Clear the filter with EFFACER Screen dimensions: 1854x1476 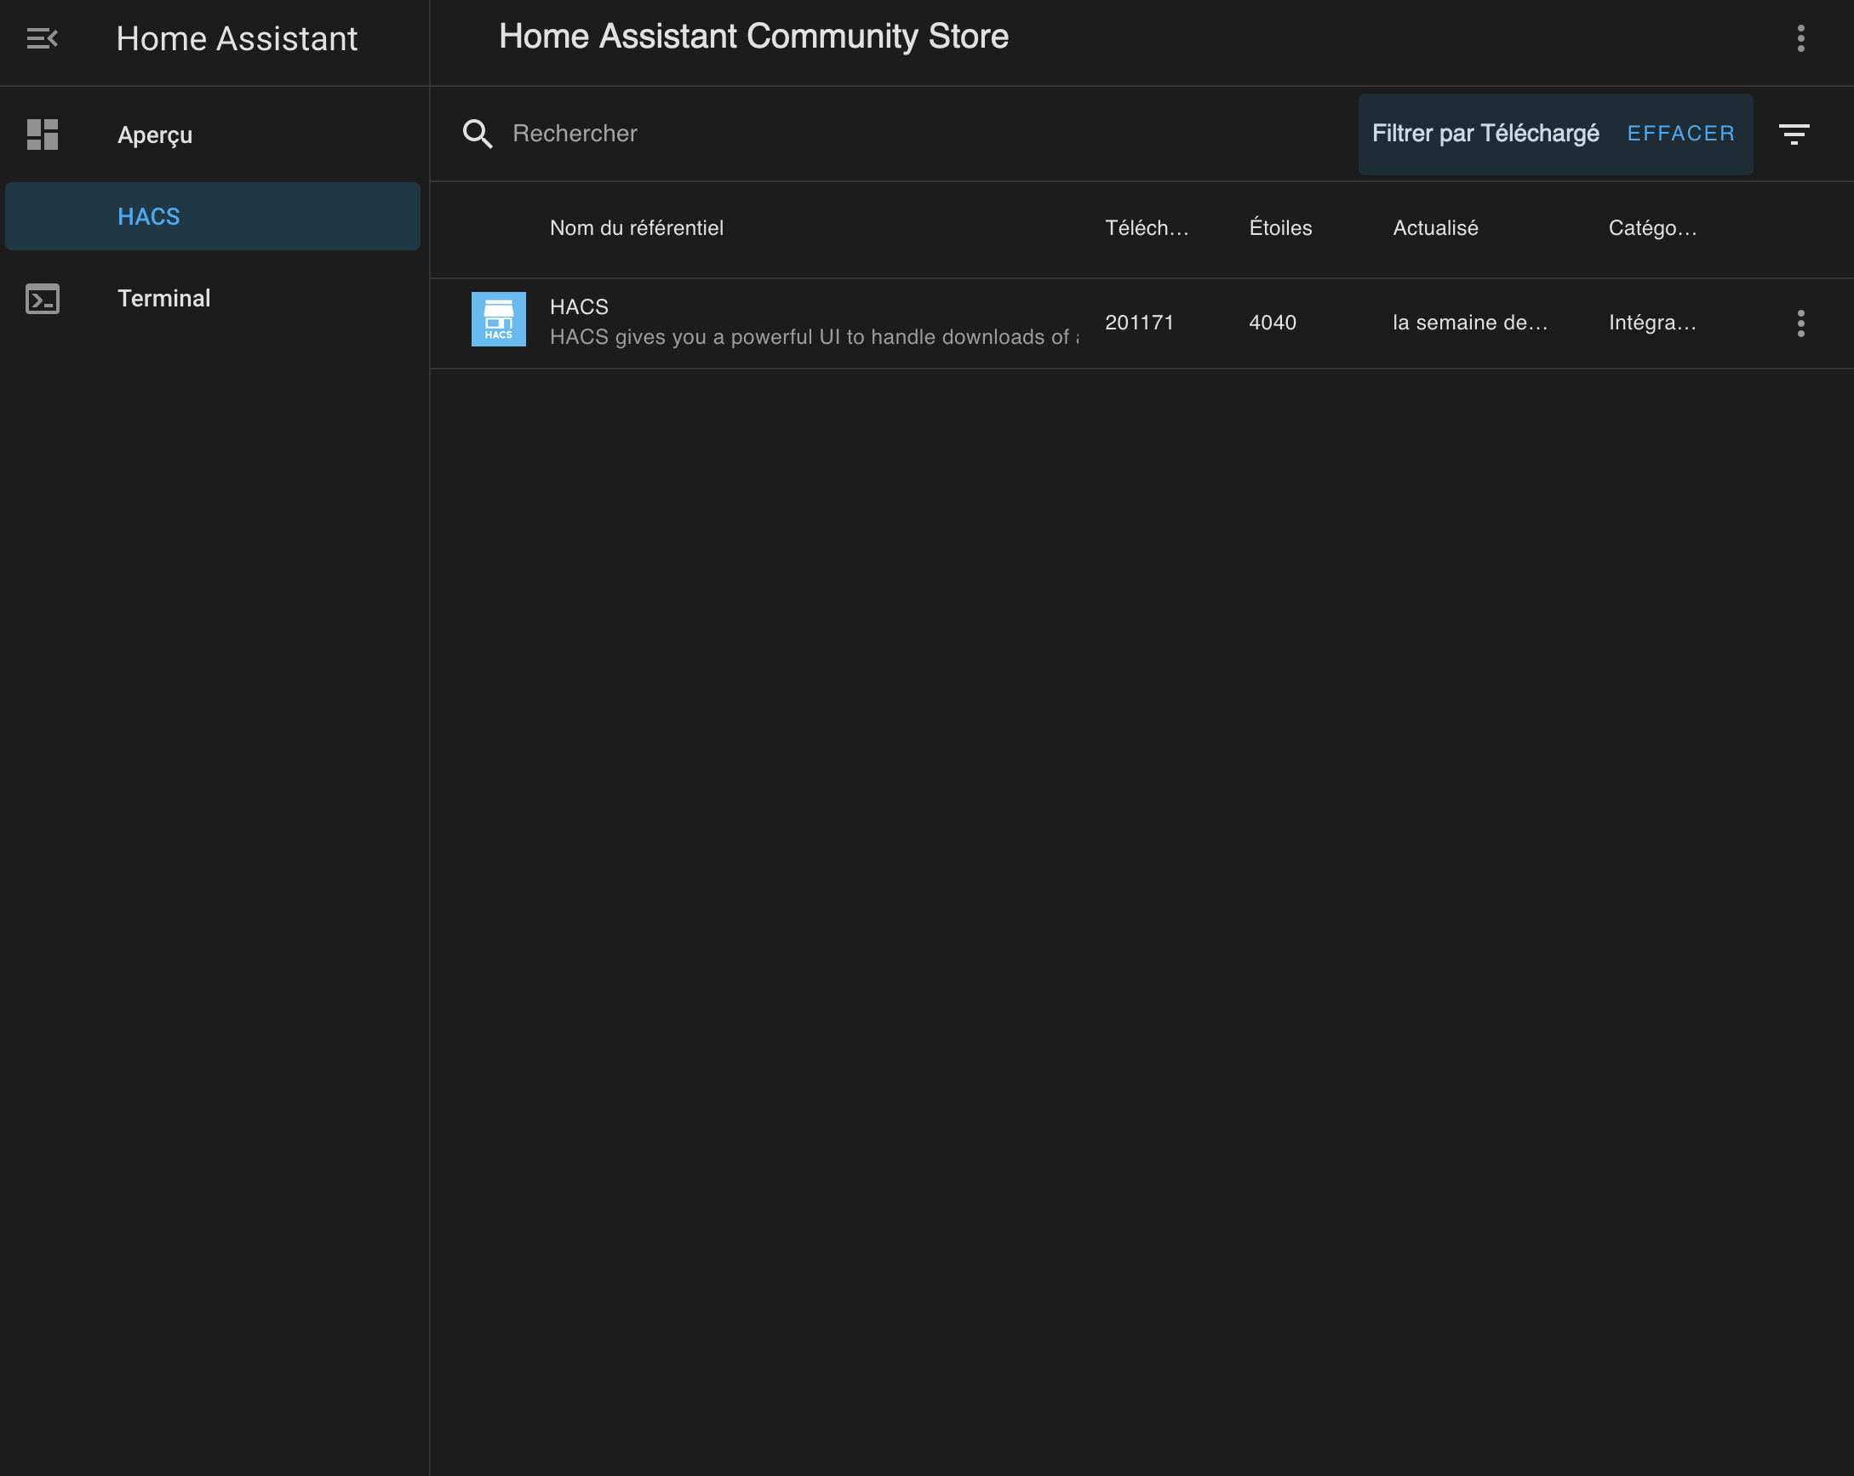pos(1681,134)
